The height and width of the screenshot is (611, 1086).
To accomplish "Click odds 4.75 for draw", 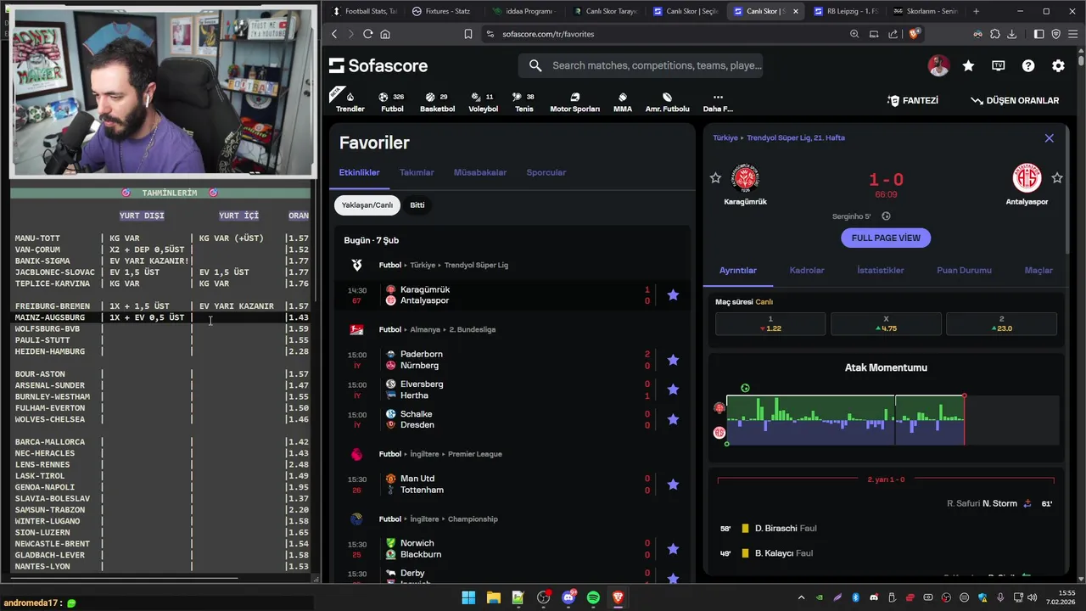I will pyautogui.click(x=886, y=323).
